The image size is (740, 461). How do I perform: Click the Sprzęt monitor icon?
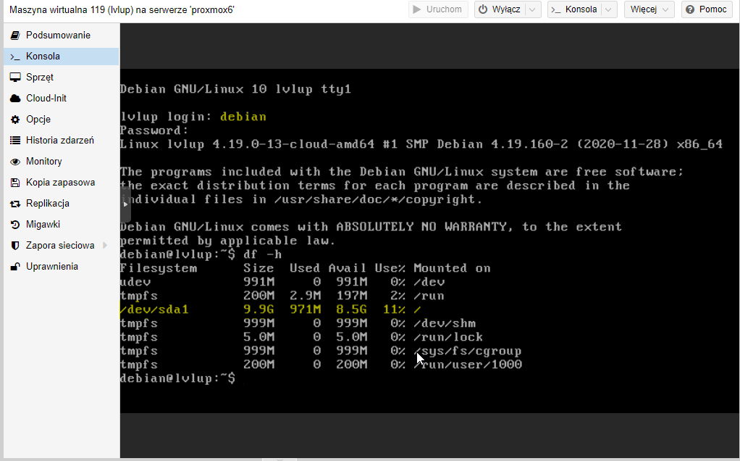coord(15,78)
